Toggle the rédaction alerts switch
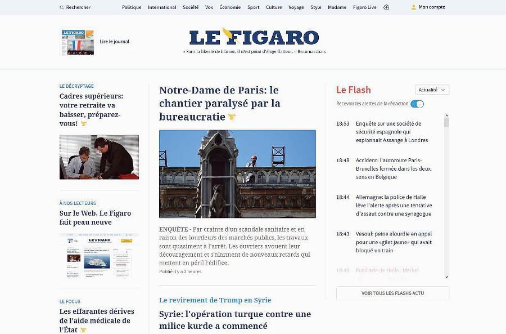This screenshot has height=334, width=506. (x=417, y=104)
